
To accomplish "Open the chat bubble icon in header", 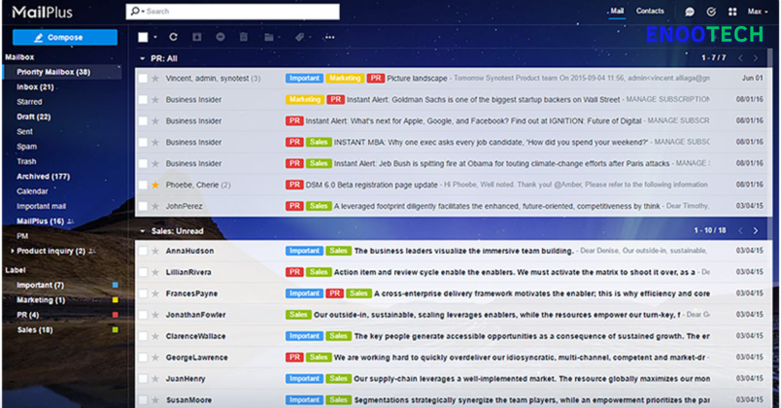I will point(690,11).
